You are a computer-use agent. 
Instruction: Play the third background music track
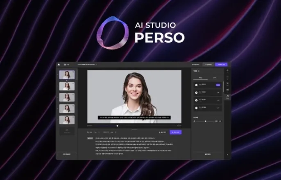click(x=196, y=100)
